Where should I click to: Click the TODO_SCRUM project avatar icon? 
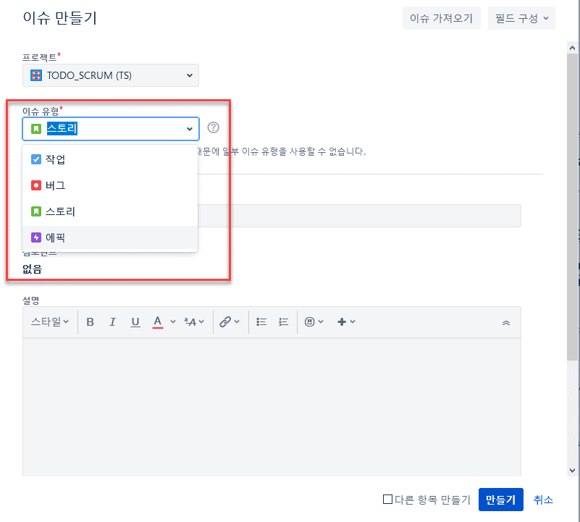point(36,75)
